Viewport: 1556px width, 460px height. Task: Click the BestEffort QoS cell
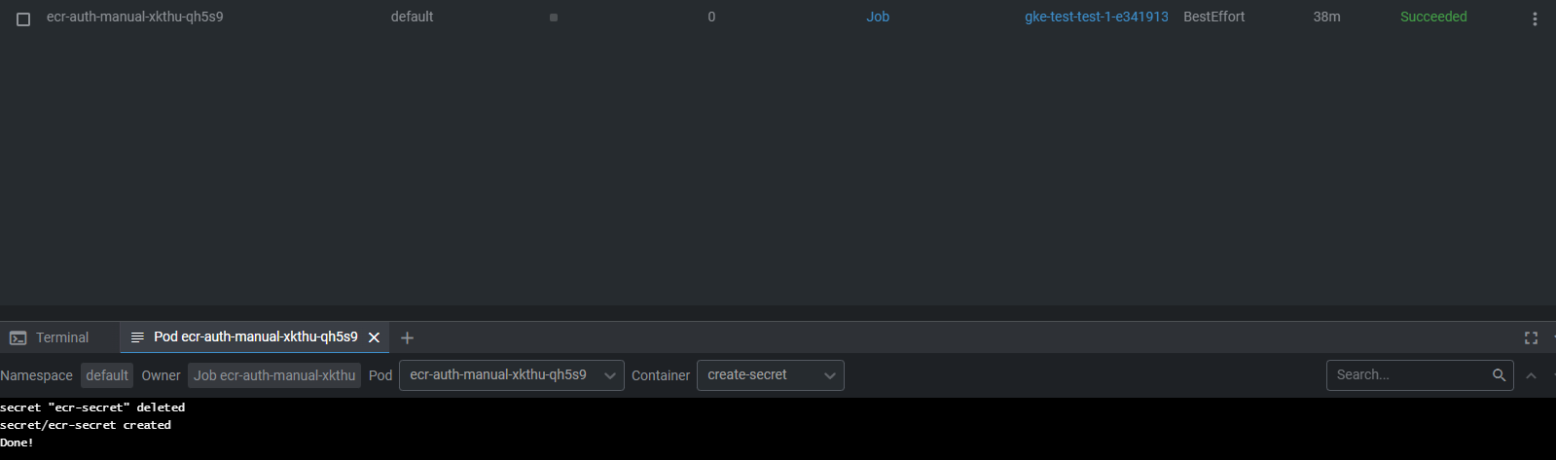point(1213,17)
